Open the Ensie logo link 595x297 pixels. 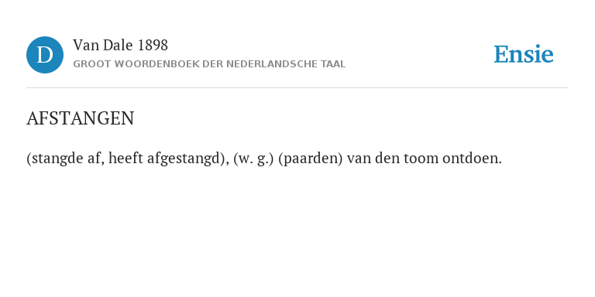point(523,54)
